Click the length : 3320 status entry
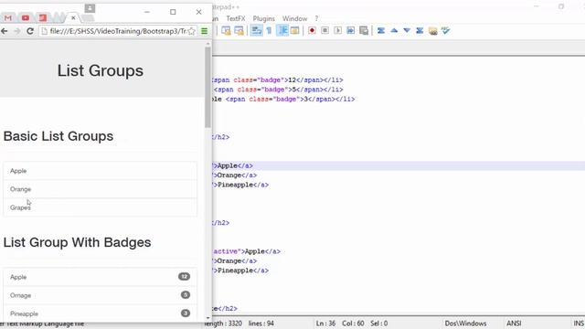 223,324
